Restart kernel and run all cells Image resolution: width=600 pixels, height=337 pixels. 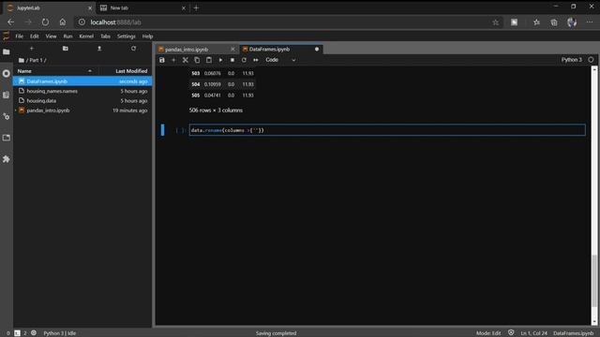pyautogui.click(x=256, y=60)
